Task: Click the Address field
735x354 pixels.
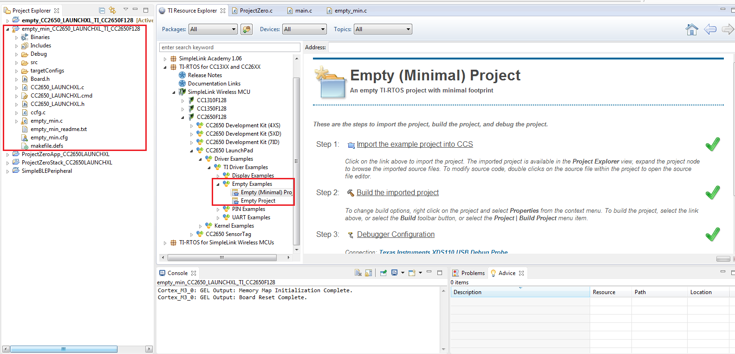Action: click(532, 47)
